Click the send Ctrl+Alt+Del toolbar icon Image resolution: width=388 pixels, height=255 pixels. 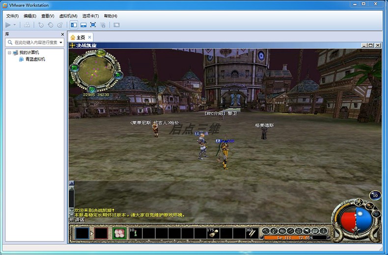(27, 25)
